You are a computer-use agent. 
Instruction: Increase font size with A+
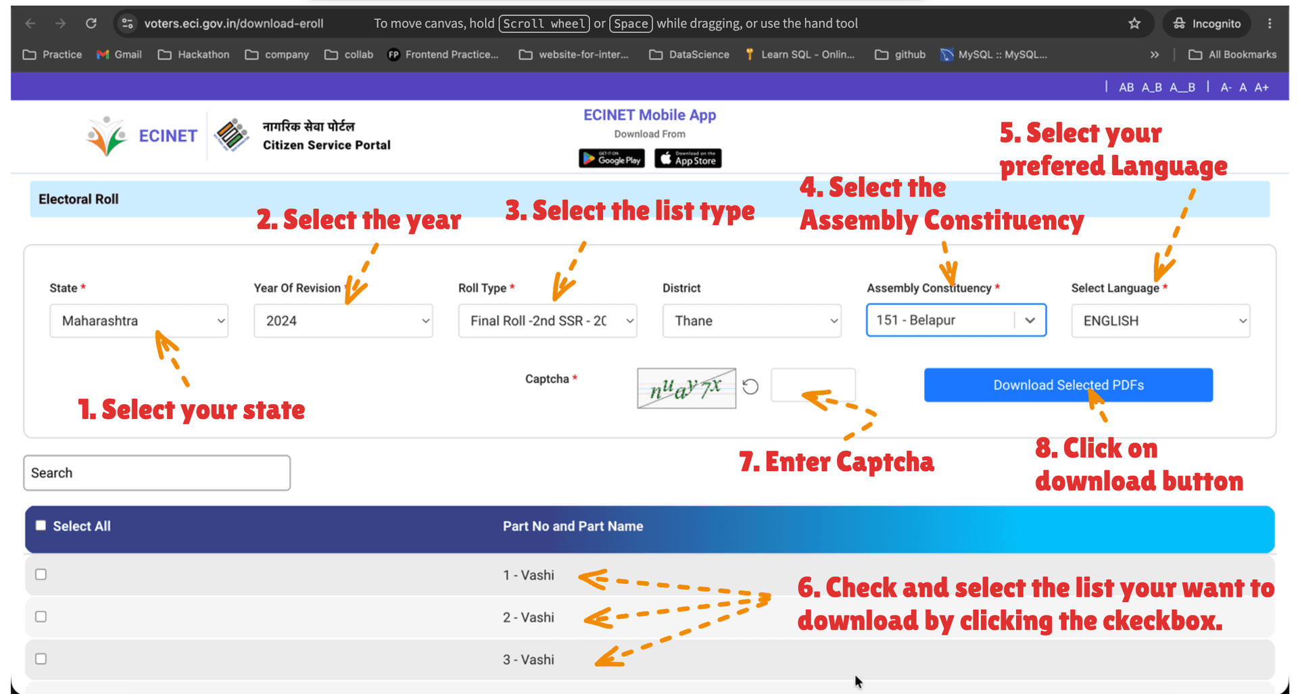(1261, 87)
